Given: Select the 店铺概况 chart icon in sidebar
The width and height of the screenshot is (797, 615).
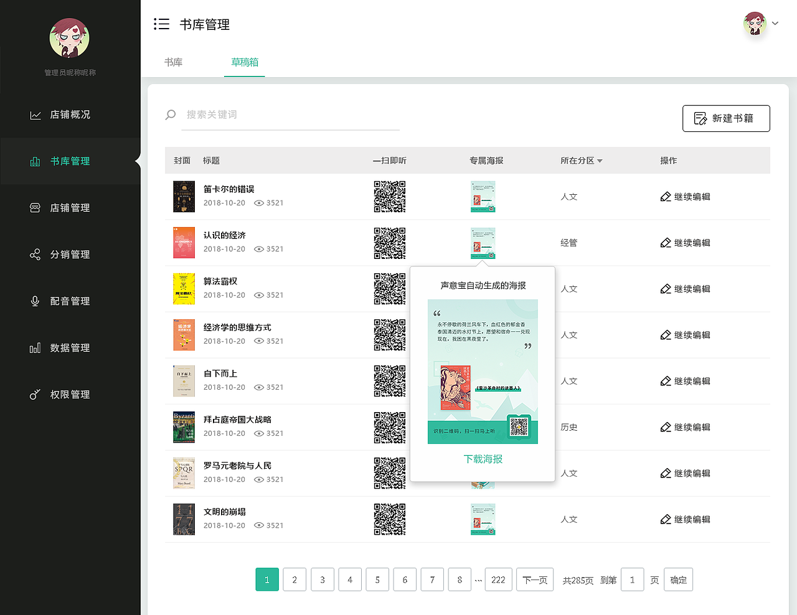Looking at the screenshot, I should [x=35, y=115].
